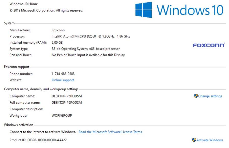Viewport: 229px width, 148px height.
Task: Click the Pen and Touch availability text
Action: pyautogui.click(x=88, y=55)
